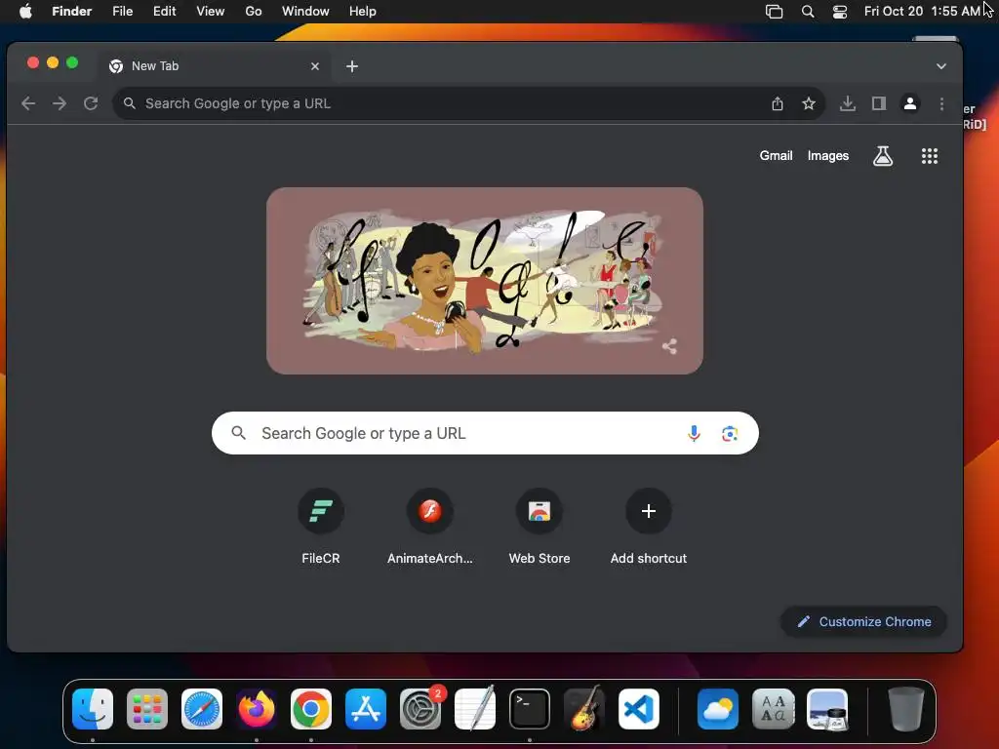Screen dimensions: 999x749
Task: Open App Store from the Dock
Action: 366,709
